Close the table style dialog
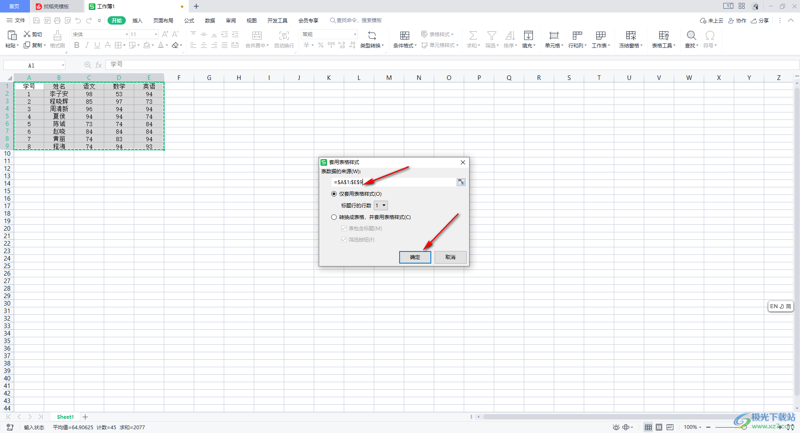The width and height of the screenshot is (800, 433). click(x=463, y=162)
